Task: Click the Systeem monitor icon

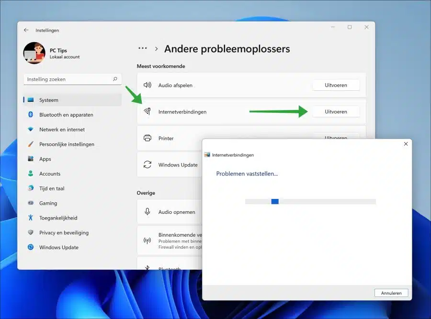Action: pos(31,99)
